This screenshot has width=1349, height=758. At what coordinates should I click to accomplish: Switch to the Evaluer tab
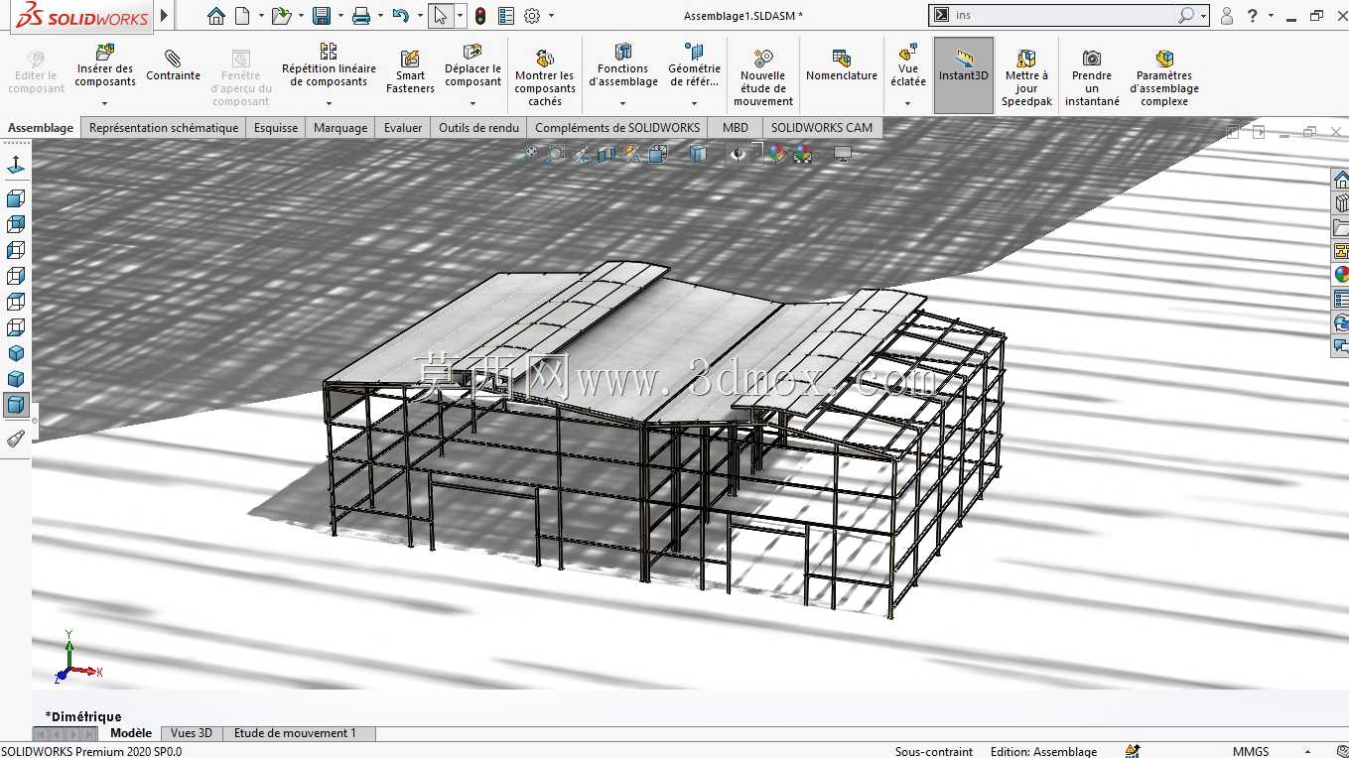tap(403, 128)
